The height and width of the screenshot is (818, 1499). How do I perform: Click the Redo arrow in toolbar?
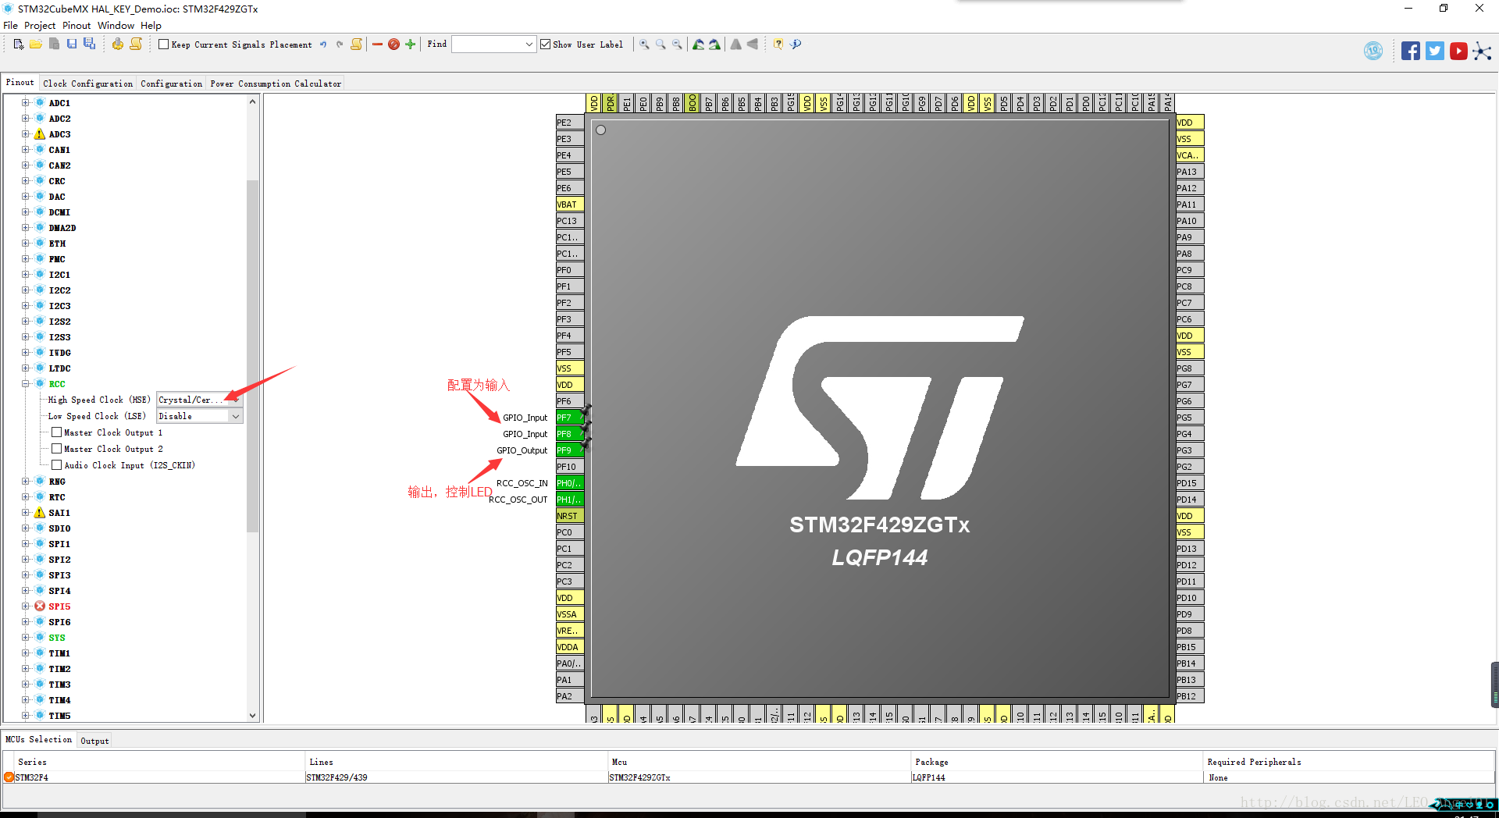tap(340, 44)
